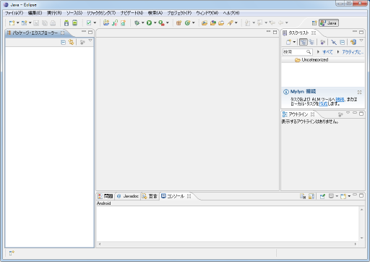The height and width of the screenshot is (262, 370).
Task: Click the Task List search field
Action: tap(297, 52)
